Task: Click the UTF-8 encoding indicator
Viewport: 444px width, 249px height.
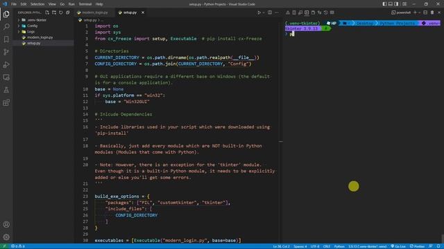Action: [315, 246]
